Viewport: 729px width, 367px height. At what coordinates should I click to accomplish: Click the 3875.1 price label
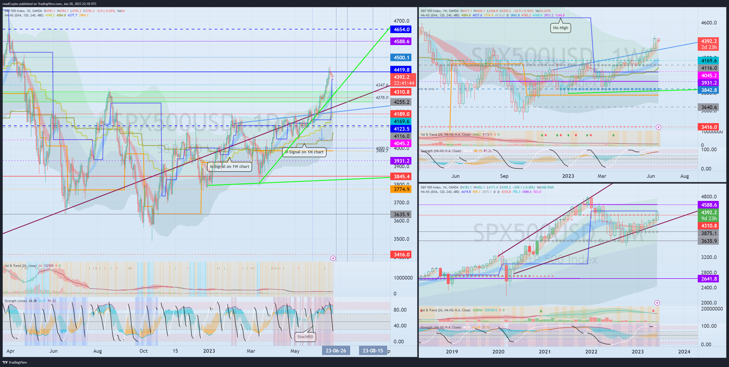click(709, 233)
